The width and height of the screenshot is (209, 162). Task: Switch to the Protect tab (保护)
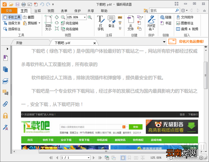pyautogui.click(x=77, y=11)
